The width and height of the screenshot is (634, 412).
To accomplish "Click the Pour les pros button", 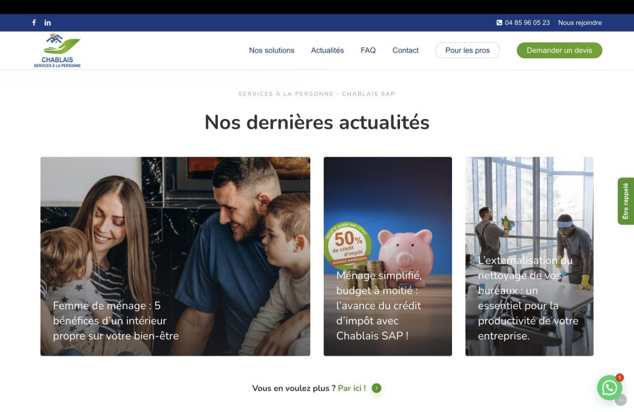I will [x=467, y=50].
